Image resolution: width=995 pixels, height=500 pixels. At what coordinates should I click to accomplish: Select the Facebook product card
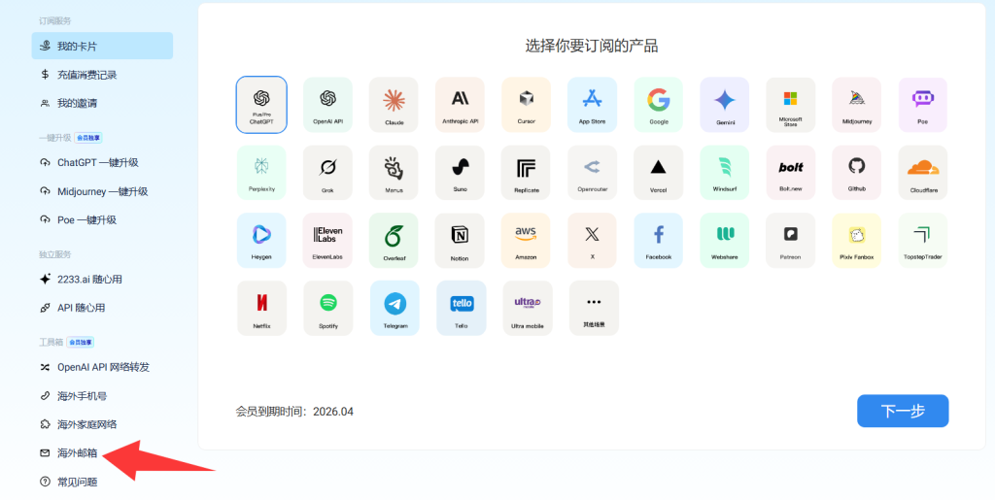(x=658, y=240)
